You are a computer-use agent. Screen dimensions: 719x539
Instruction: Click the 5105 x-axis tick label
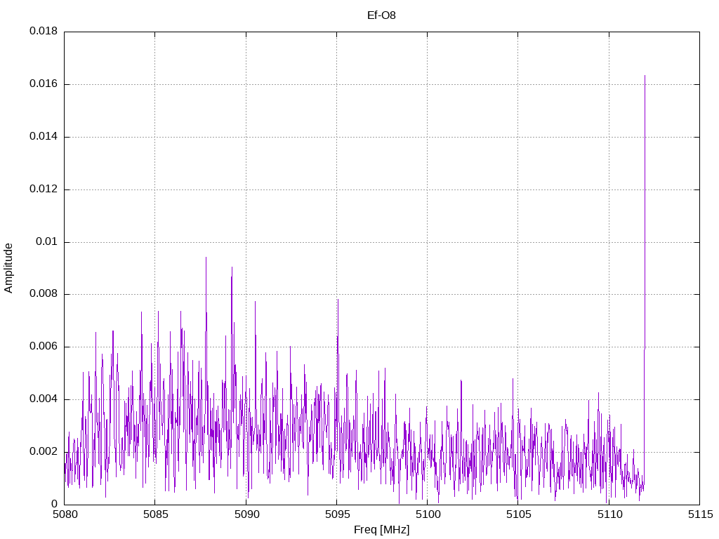pos(519,514)
